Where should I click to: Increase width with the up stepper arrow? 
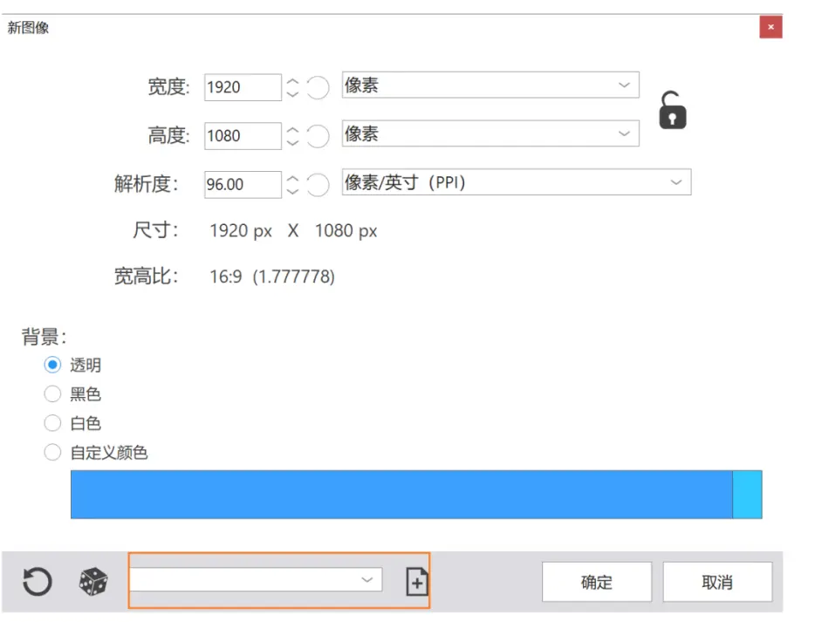coord(292,82)
